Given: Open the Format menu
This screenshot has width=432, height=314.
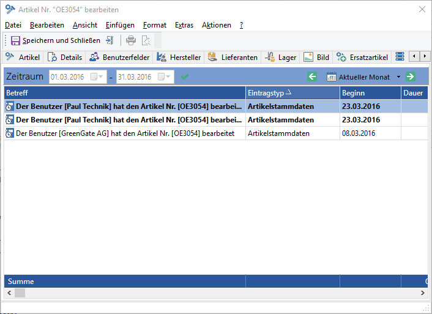Looking at the screenshot, I should (x=155, y=25).
